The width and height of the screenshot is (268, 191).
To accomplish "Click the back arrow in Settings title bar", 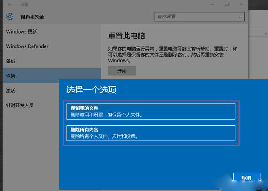I will 9,5.
